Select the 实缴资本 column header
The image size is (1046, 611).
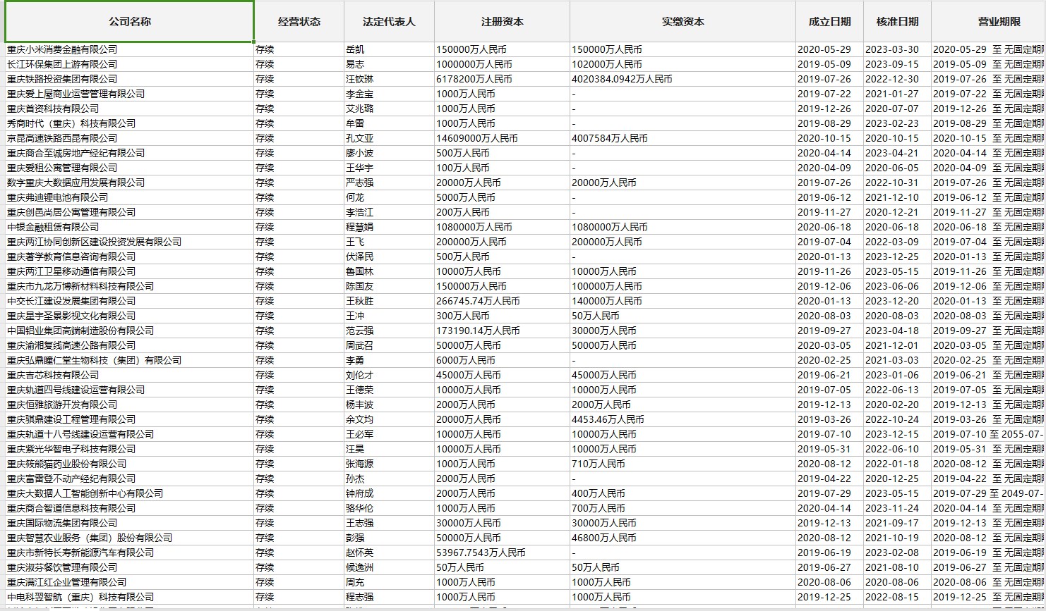(683, 22)
